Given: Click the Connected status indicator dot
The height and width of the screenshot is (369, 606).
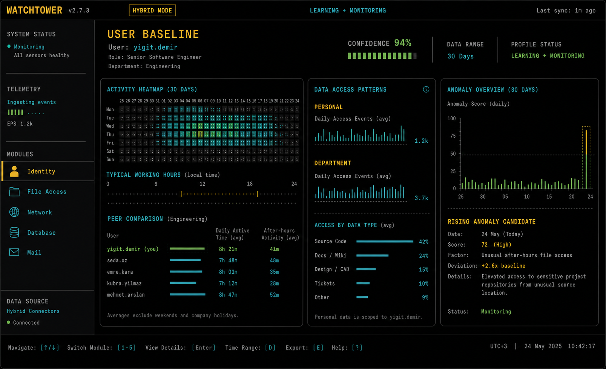Looking at the screenshot, I should click(9, 322).
